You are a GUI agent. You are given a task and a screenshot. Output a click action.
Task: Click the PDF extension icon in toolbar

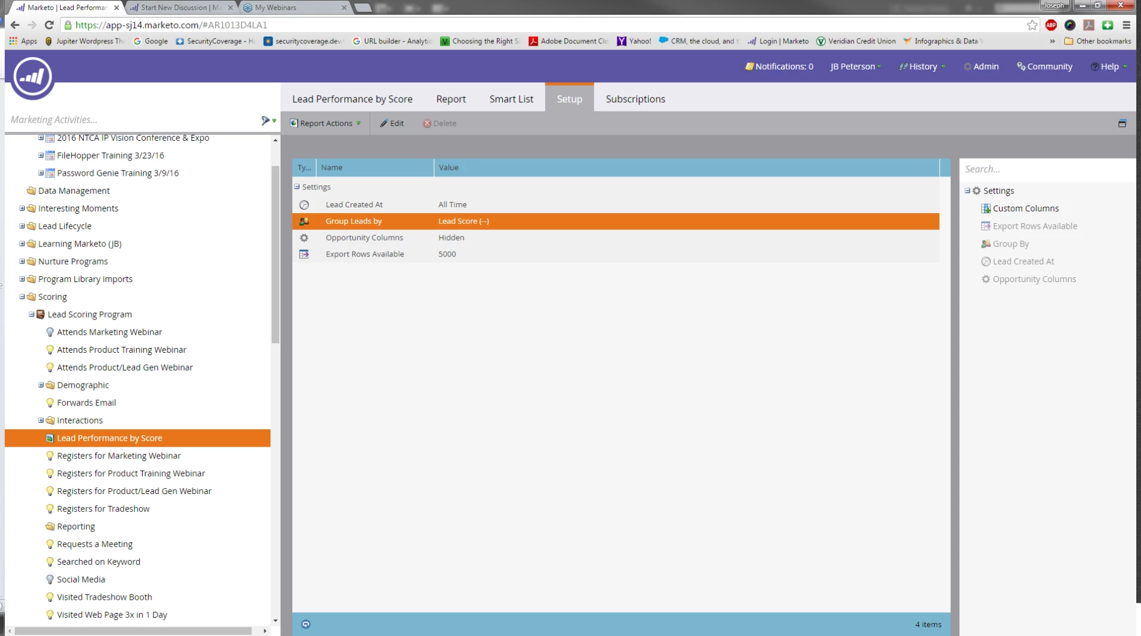(1089, 25)
